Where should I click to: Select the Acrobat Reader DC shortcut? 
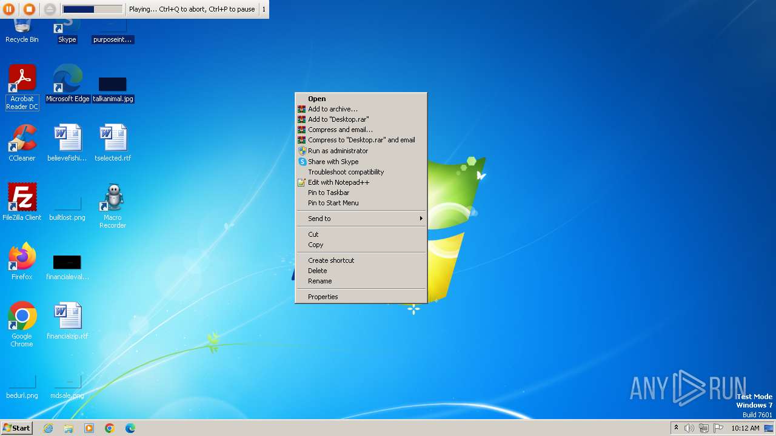pos(22,88)
